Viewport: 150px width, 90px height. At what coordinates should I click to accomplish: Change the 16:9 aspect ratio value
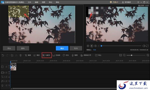point(94,50)
